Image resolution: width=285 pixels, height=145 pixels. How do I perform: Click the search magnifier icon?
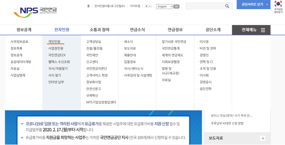click(227, 6)
